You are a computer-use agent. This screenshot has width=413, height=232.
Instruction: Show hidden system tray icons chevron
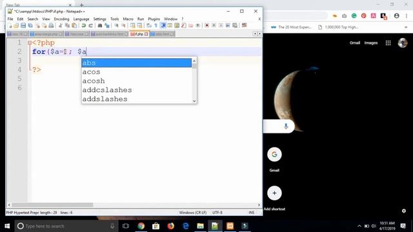click(x=359, y=226)
